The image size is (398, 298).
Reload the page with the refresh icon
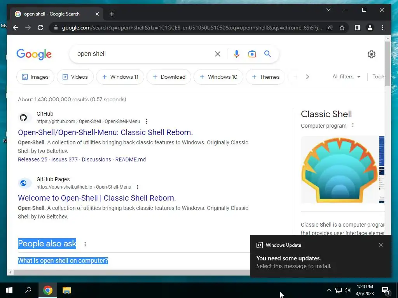pos(40,28)
